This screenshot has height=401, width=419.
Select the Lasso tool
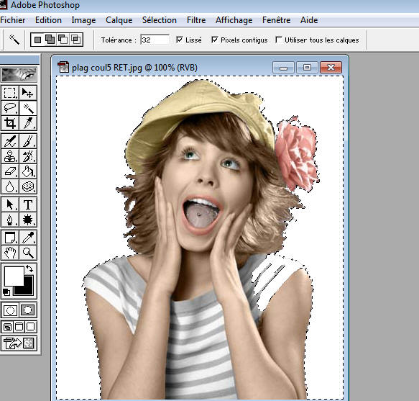[x=10, y=108]
